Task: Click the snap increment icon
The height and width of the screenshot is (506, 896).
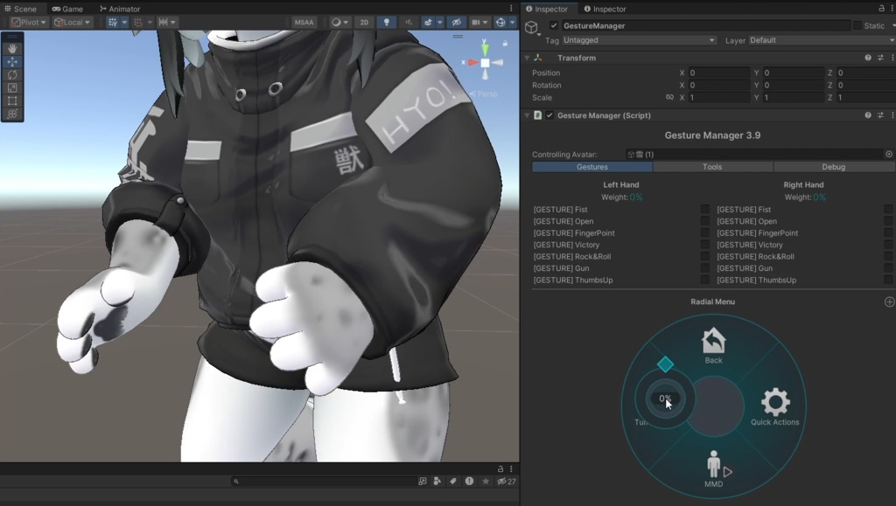Action: pos(163,22)
